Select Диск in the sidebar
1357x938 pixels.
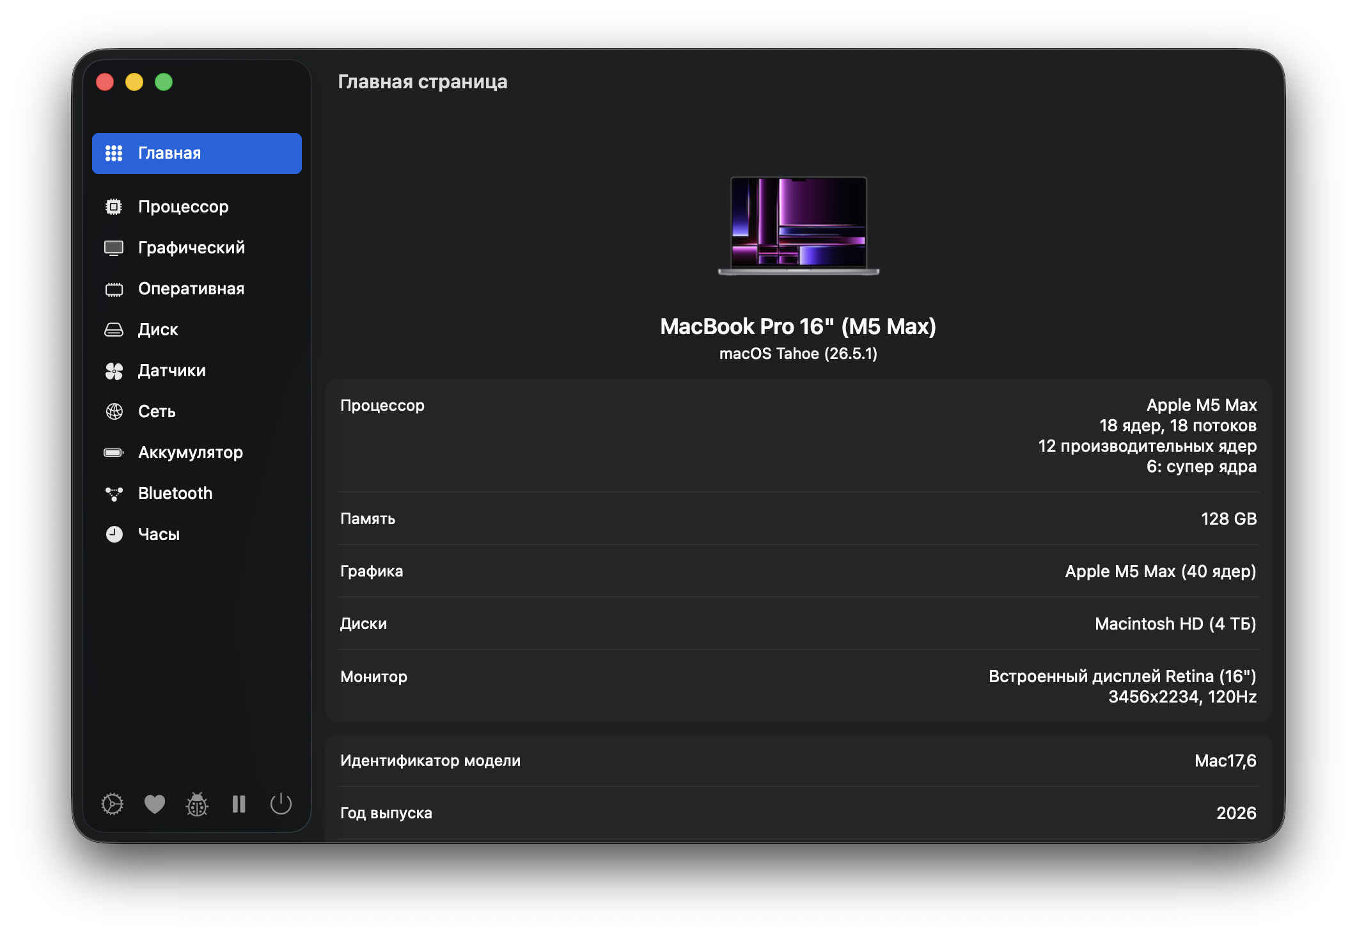(x=197, y=330)
